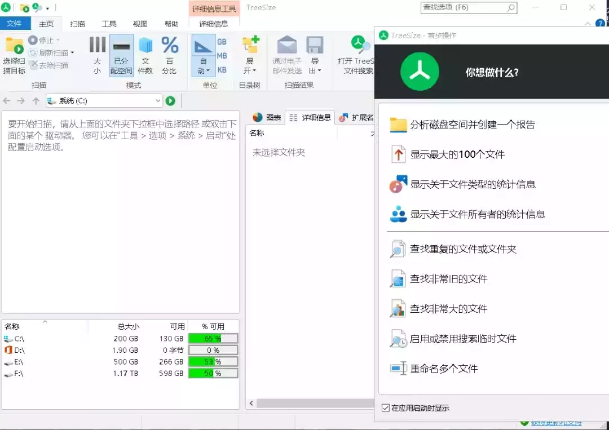Open the File (文件) menu
The height and width of the screenshot is (430, 609).
(x=14, y=24)
